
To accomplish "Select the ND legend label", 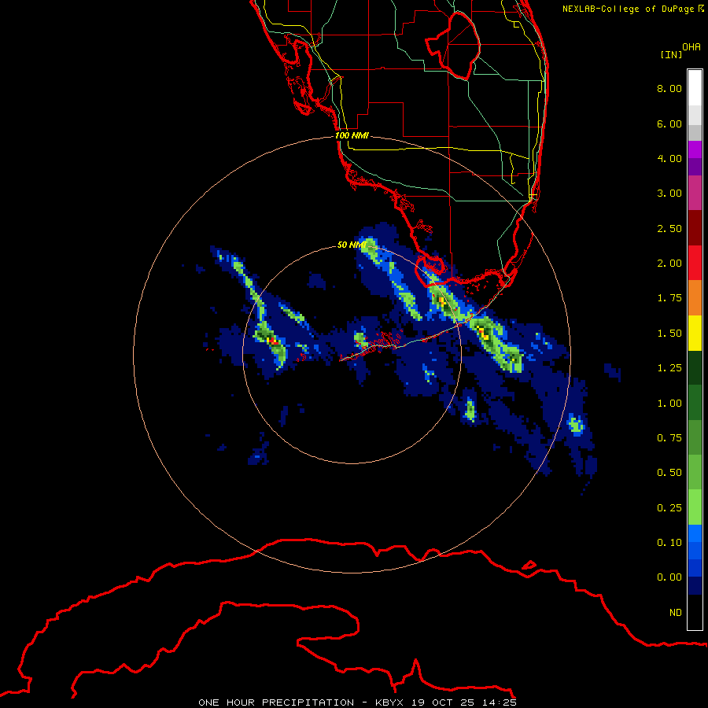I will 676,613.
